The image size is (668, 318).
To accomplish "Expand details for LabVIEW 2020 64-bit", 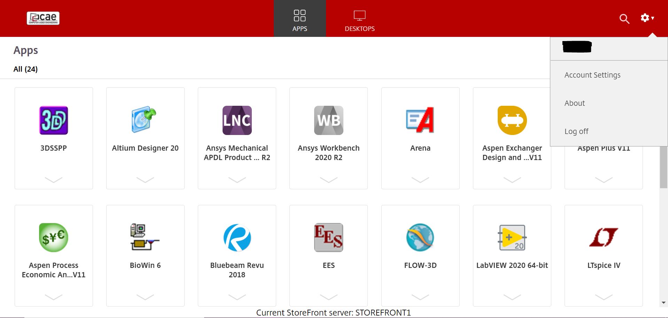I will (x=512, y=297).
